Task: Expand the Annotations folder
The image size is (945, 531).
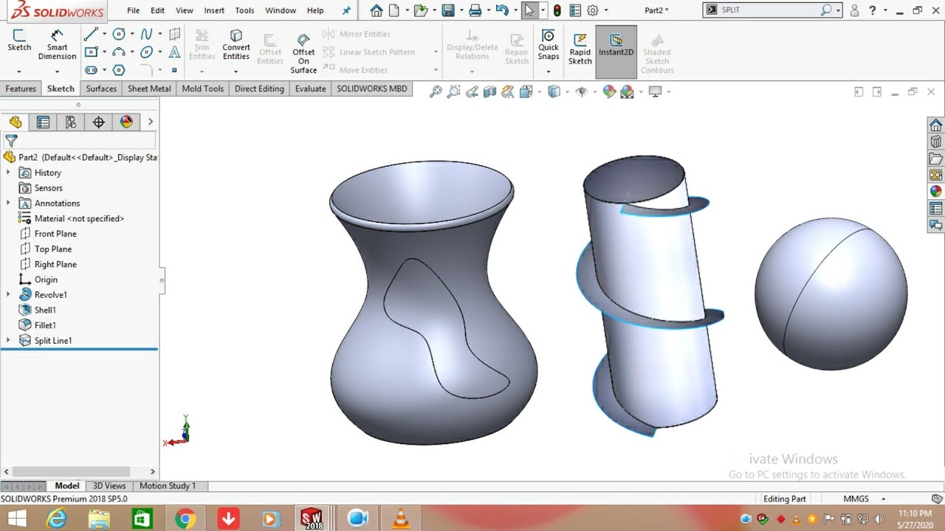Action: pos(8,204)
